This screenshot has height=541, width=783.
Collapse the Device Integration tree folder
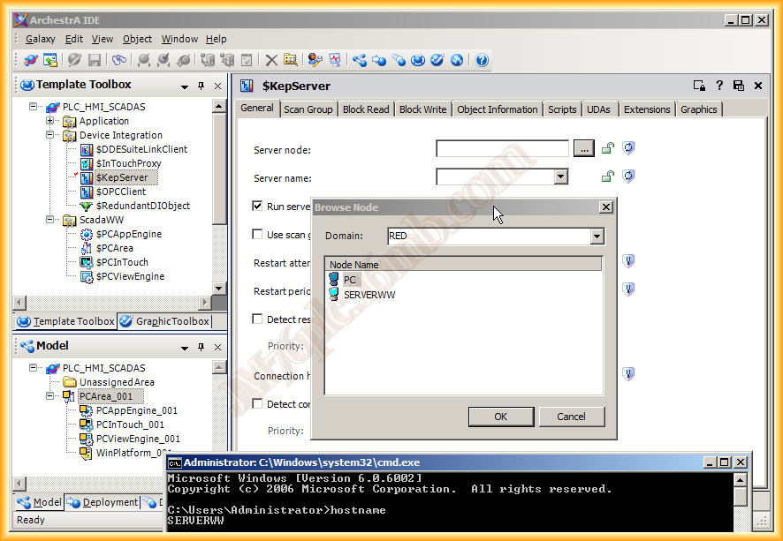(x=50, y=135)
